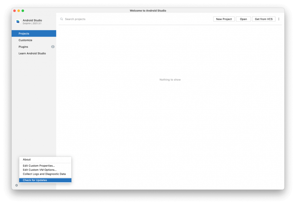
Task: Click the Android Studio logo icon
Action: 17,22
